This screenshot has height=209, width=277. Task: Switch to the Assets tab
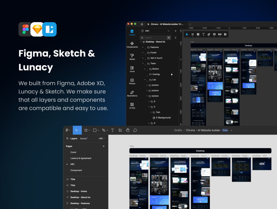[84, 139]
